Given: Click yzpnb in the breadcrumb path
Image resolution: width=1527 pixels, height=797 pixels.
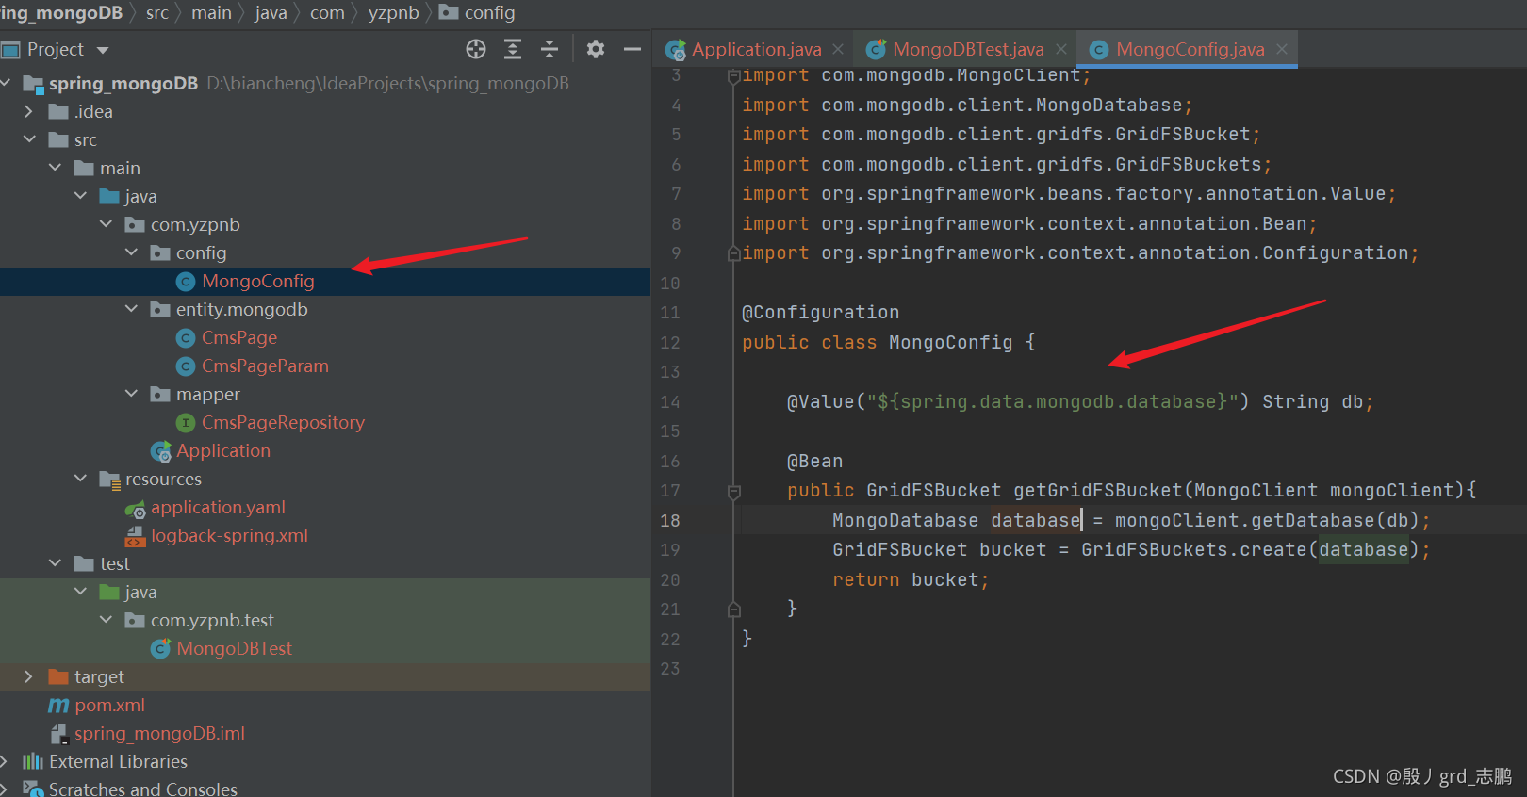Looking at the screenshot, I should 393,12.
